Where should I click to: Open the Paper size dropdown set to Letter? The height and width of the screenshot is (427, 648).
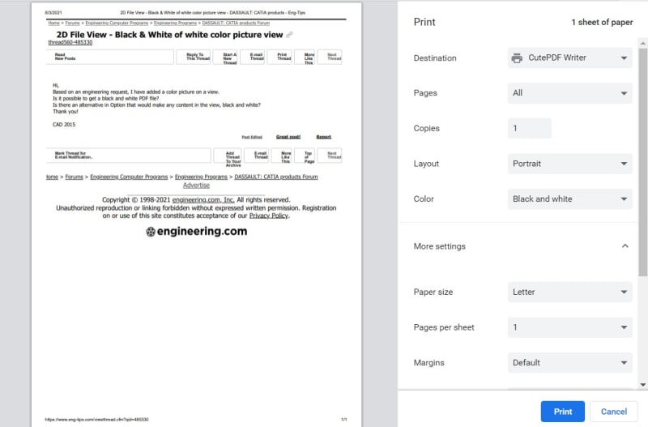click(x=569, y=292)
